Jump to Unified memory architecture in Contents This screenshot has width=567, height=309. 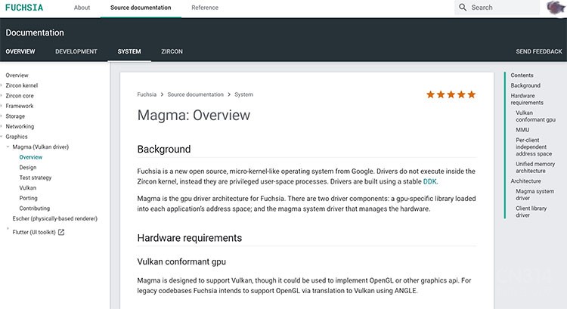[535, 167]
